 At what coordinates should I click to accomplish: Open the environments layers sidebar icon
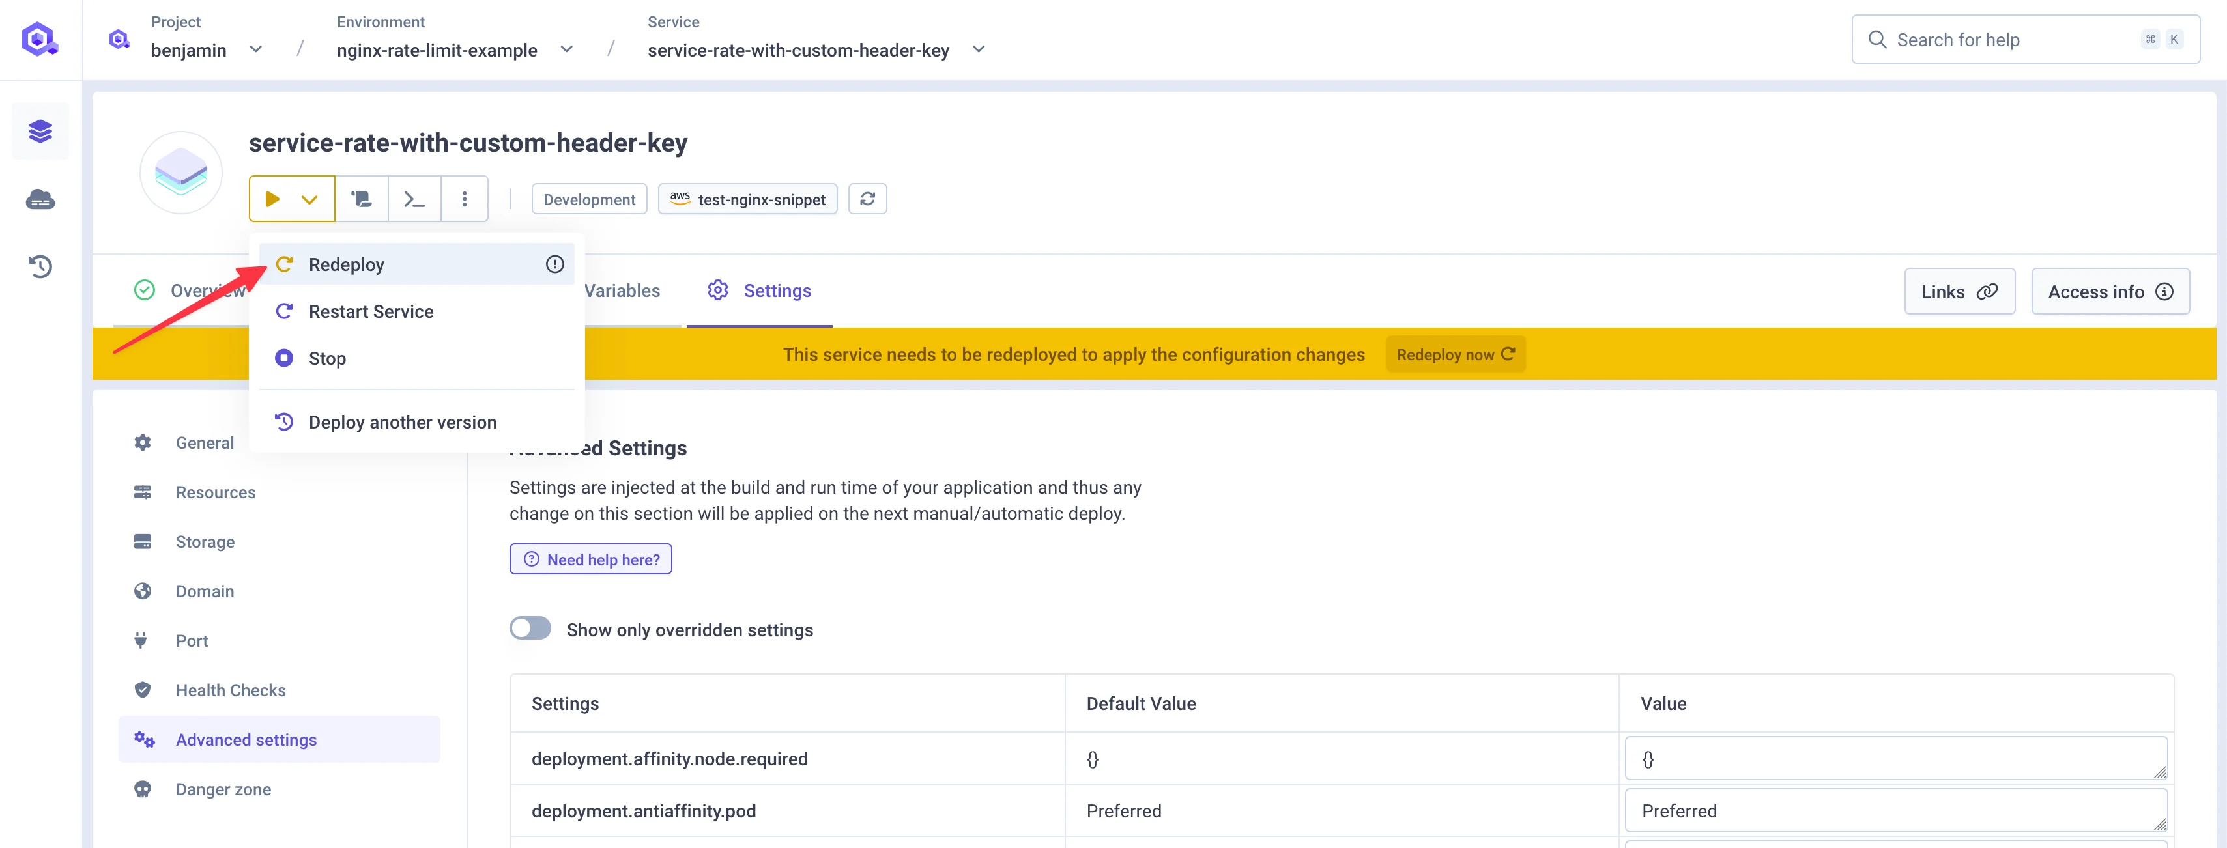click(x=40, y=132)
